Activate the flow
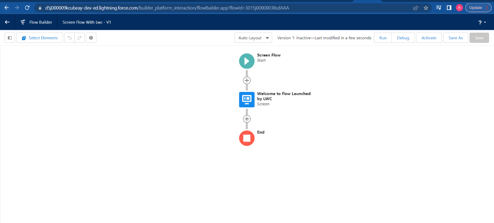The image size is (494, 223). click(429, 38)
